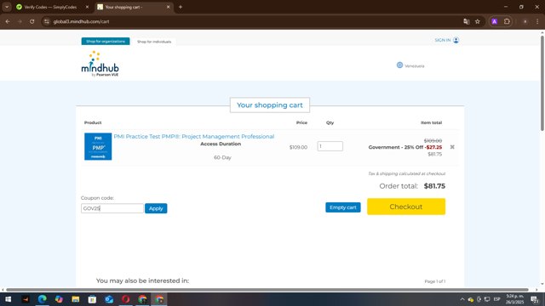Close the Verify Codes tab
Screen dimensions: 545x306
point(87,7)
